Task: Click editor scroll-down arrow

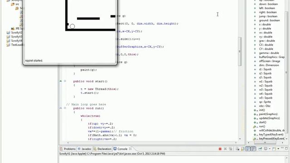Action: 240,139
